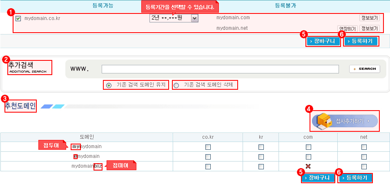Open the 2년 registration period dropdown
Screen dimensions: 390x184
point(194,18)
